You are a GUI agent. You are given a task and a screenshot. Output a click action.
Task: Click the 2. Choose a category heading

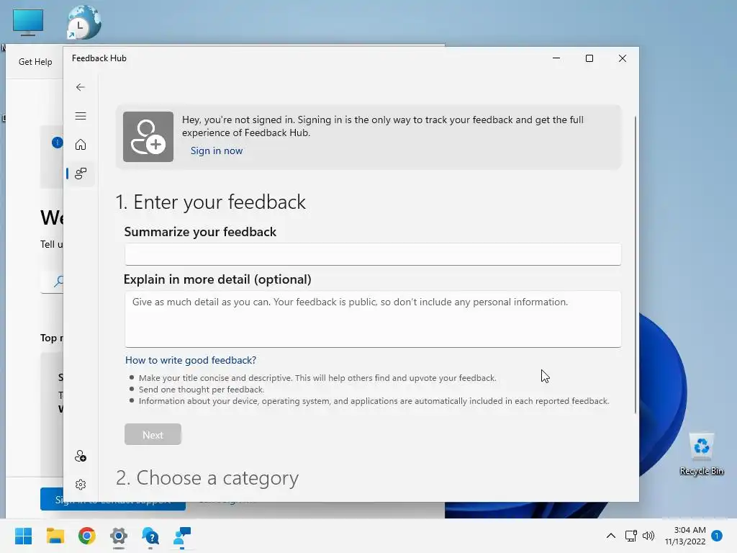pos(207,478)
